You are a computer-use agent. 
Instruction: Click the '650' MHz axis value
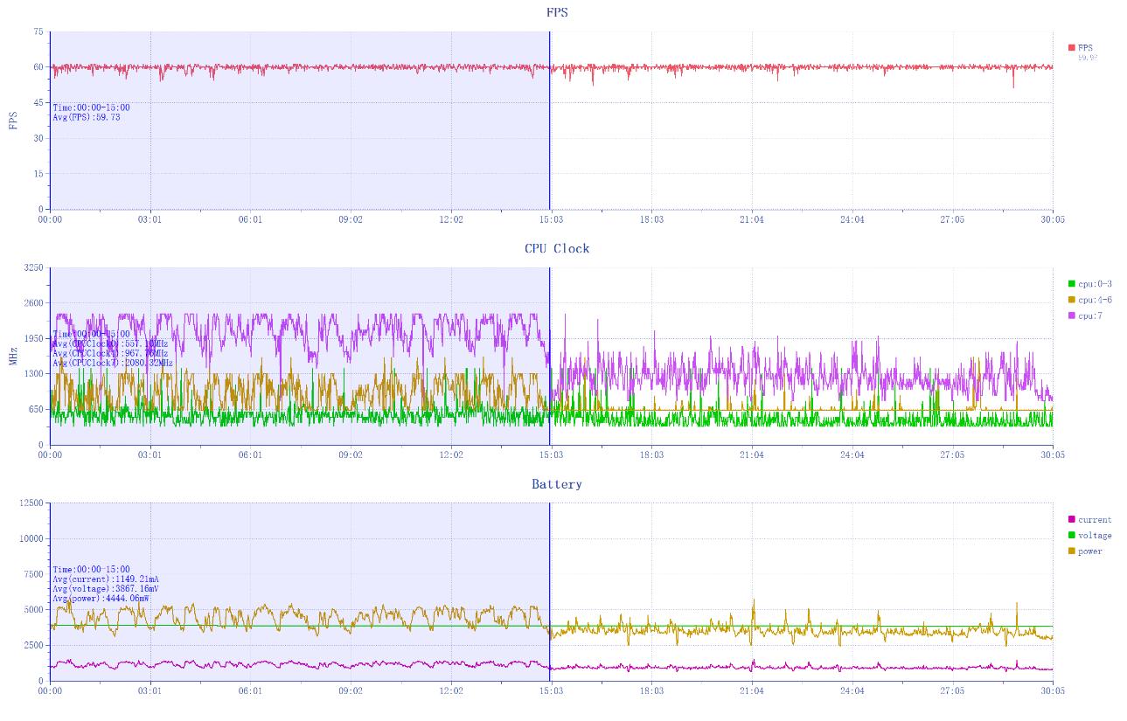(36, 410)
